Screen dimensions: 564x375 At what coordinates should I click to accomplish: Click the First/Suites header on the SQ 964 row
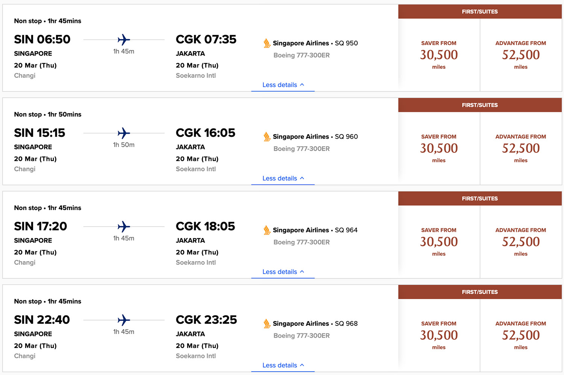click(480, 198)
